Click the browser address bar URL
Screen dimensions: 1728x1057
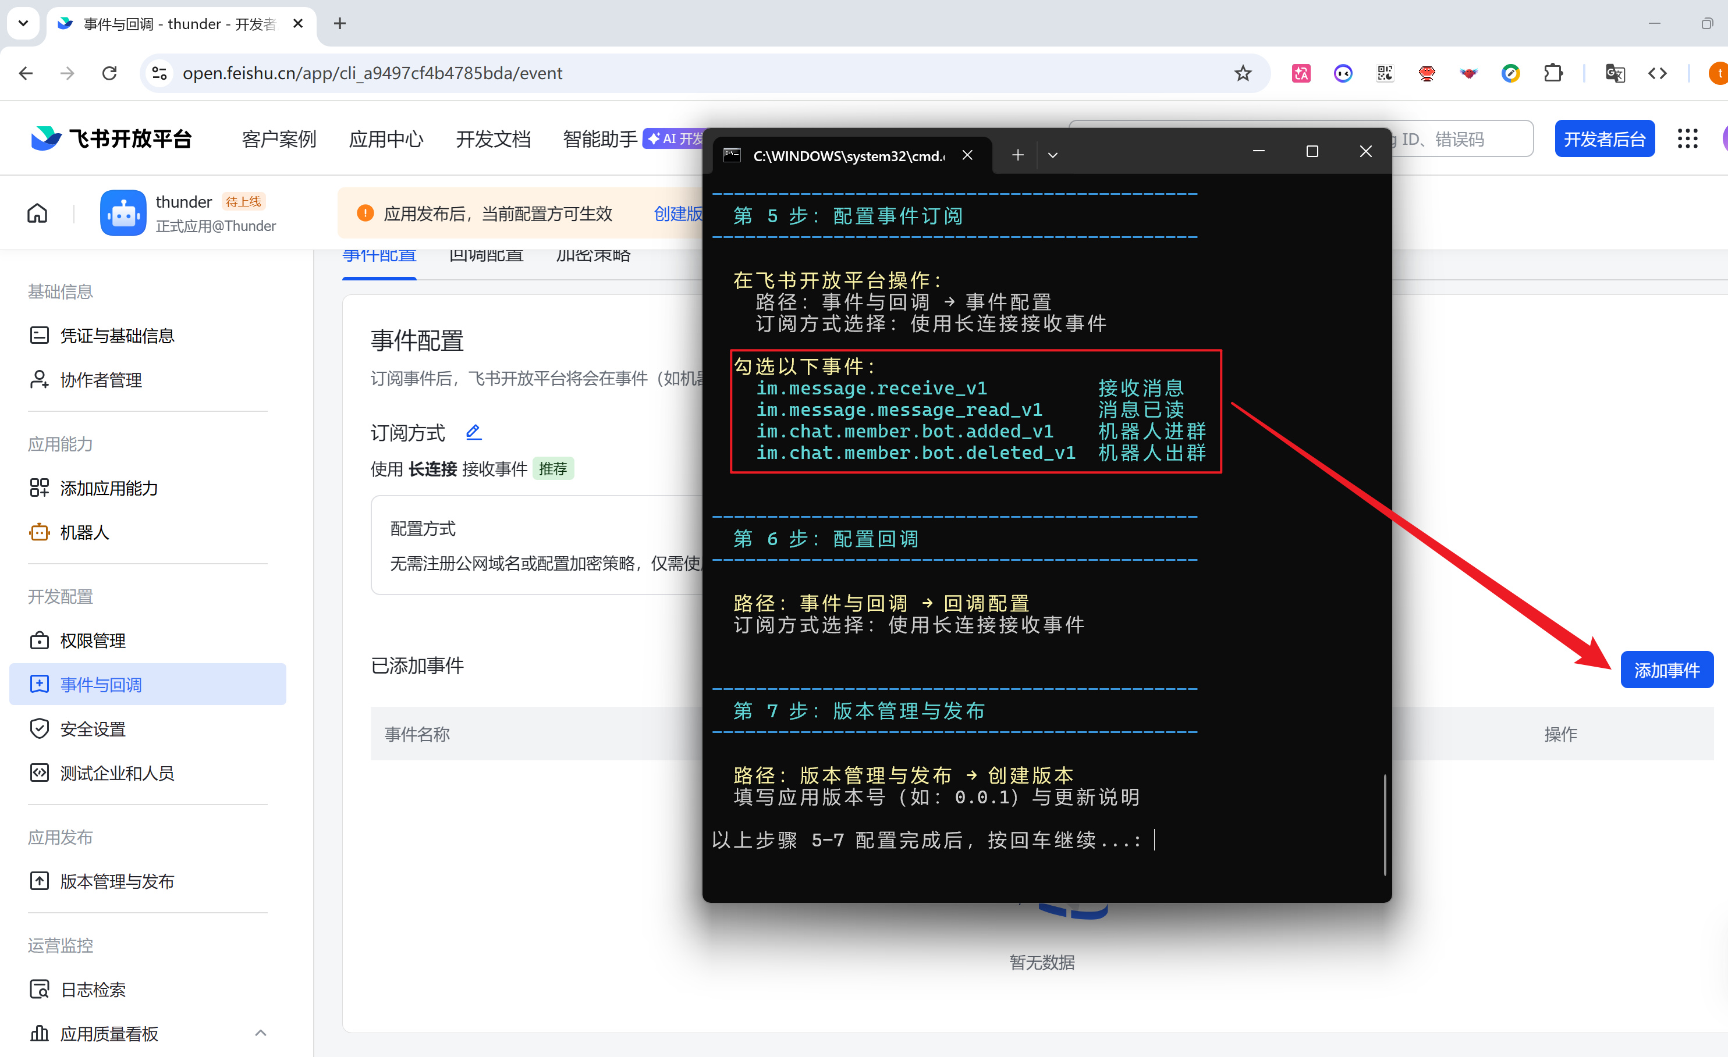coord(372,73)
